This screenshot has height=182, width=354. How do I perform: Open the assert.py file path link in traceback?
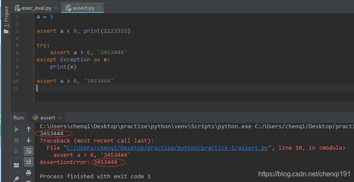pos(167,148)
